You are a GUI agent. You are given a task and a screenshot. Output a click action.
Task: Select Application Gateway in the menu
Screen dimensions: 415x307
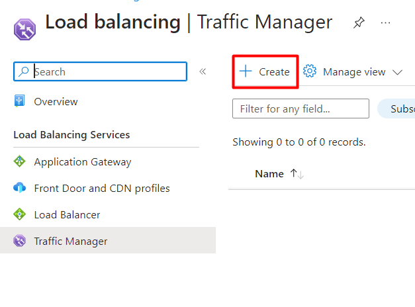coord(83,161)
